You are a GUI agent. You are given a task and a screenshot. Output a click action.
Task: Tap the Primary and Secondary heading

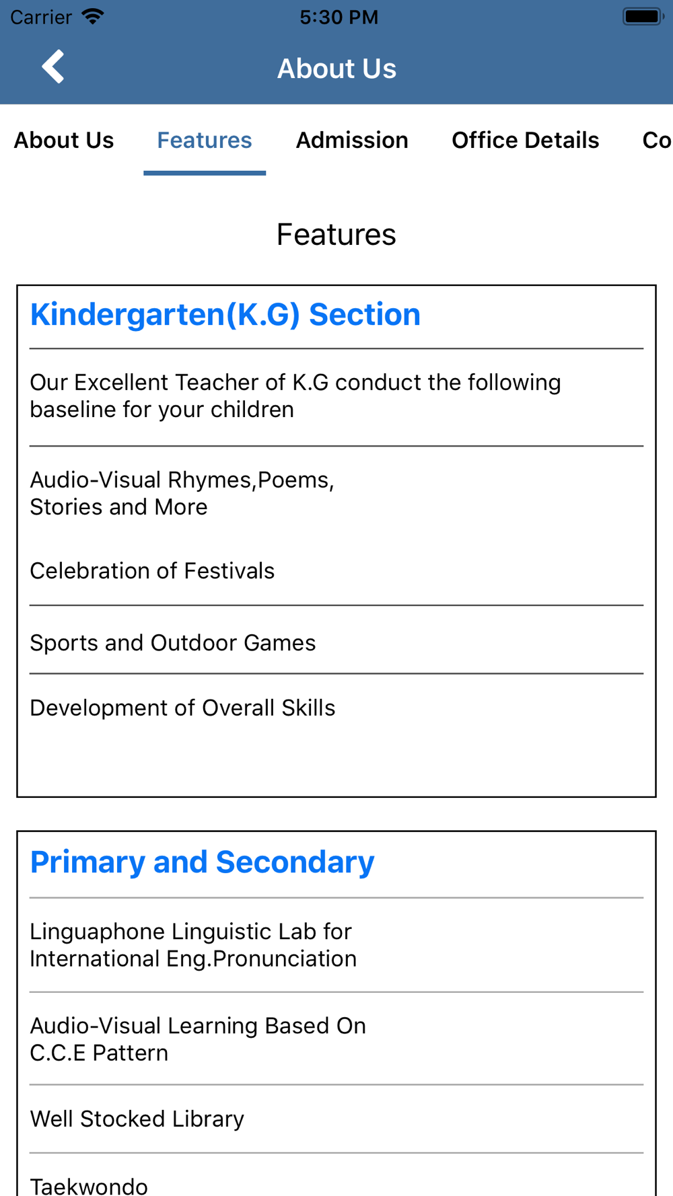202,862
